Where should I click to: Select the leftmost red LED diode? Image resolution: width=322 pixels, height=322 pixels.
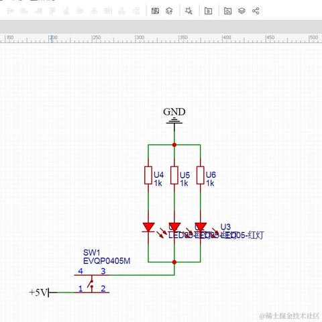click(148, 227)
